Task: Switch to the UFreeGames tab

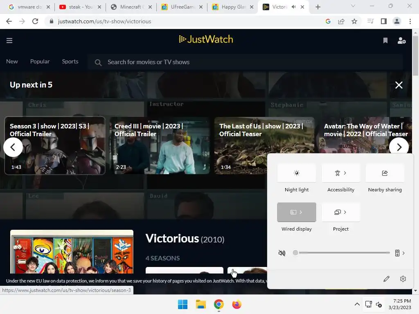Action: 182,7
